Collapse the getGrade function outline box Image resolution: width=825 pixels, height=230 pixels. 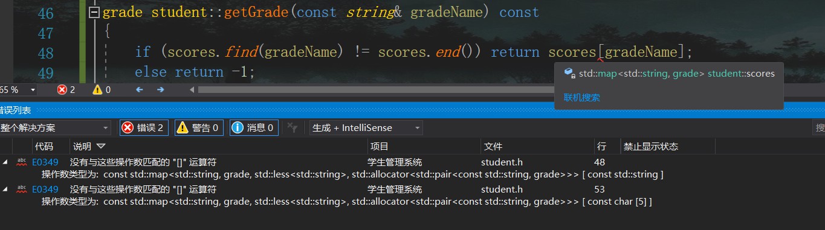tap(94, 13)
